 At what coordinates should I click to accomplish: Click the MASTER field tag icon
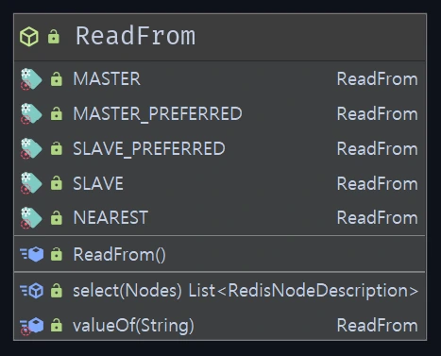31,79
